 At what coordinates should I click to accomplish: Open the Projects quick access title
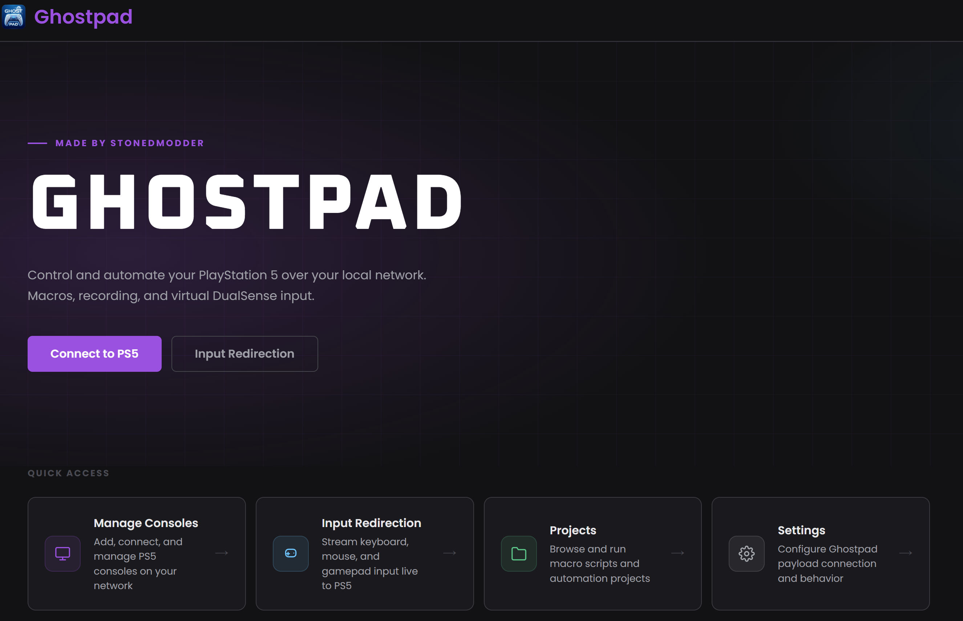click(x=572, y=530)
